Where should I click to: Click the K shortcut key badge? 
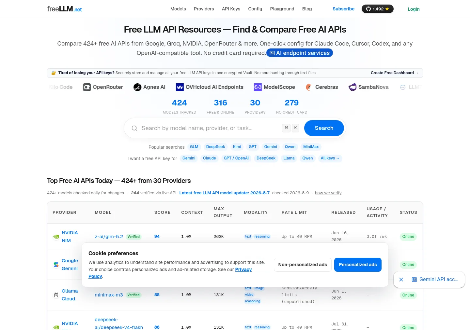[295, 128]
